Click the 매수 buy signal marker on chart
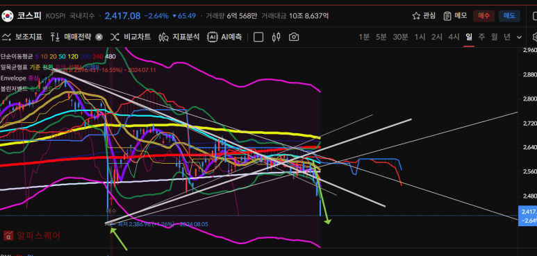 tap(111, 210)
